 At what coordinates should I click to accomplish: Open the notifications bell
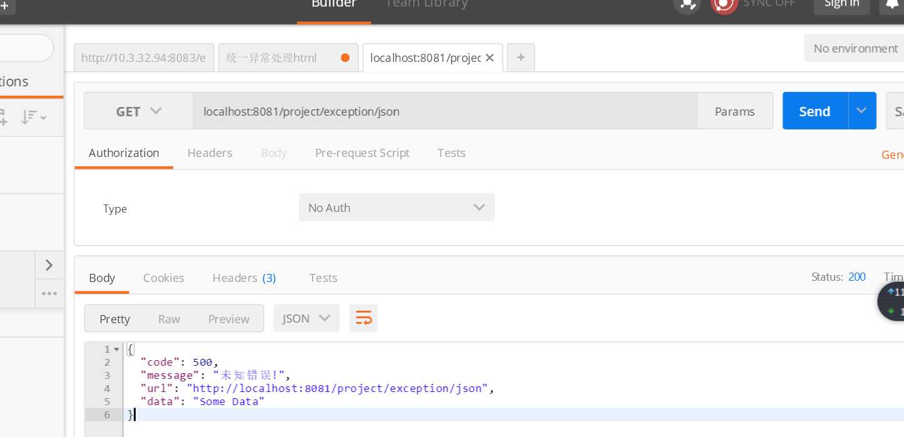point(891,5)
